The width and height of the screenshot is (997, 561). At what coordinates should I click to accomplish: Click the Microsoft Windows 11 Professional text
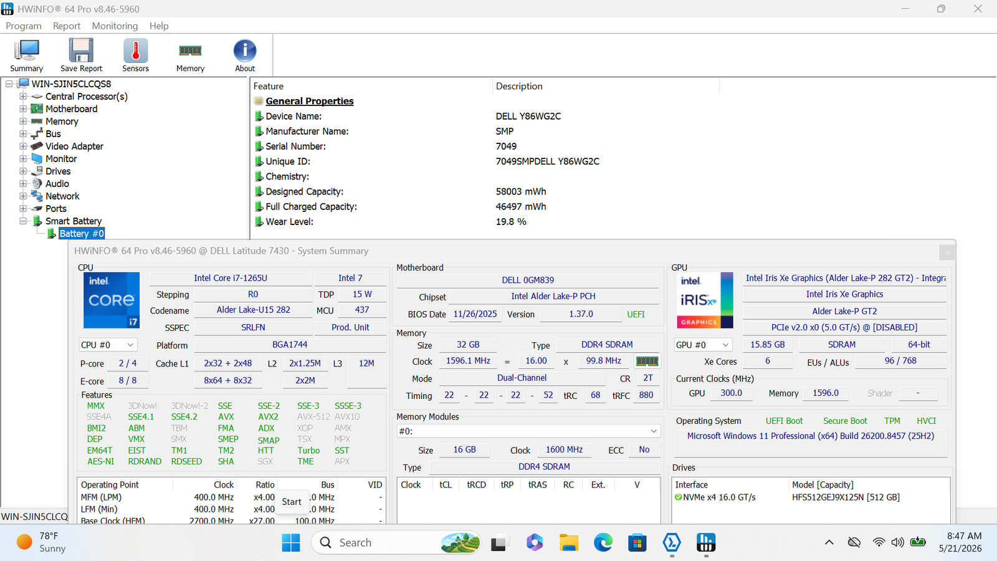click(x=811, y=436)
